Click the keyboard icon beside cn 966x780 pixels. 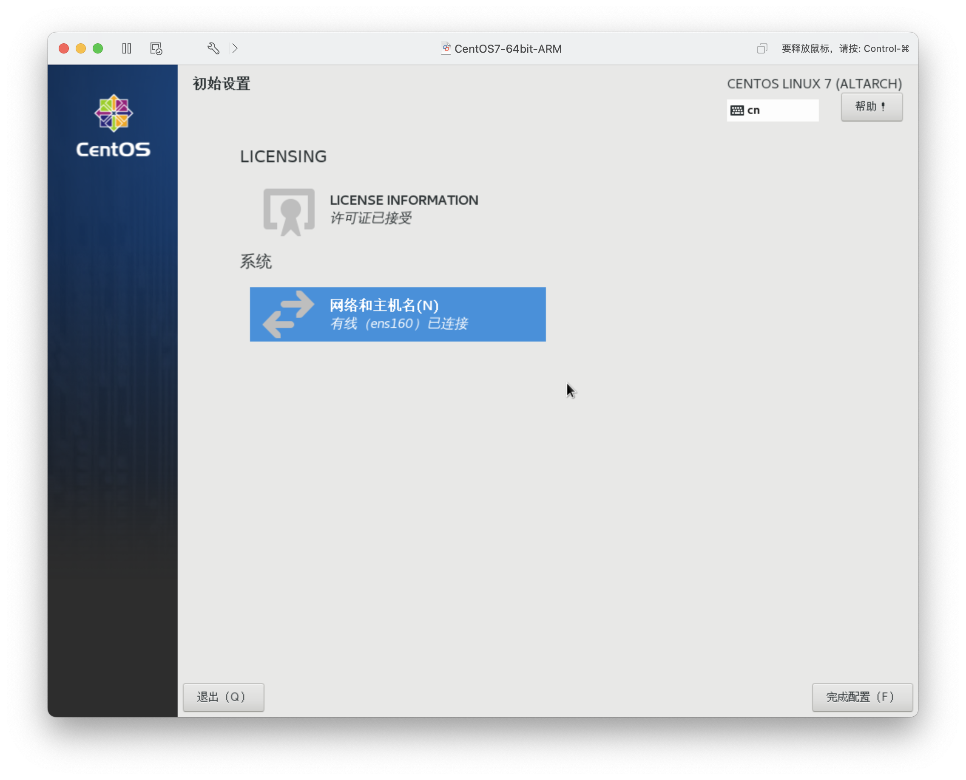coord(737,110)
